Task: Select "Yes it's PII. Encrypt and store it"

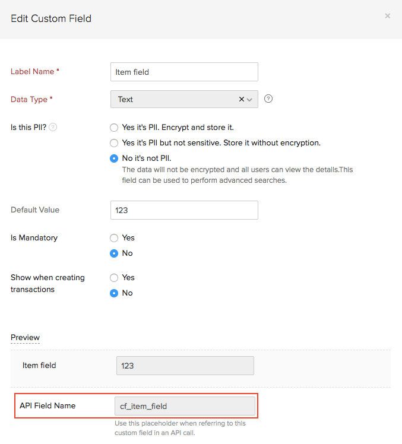Action: (x=114, y=127)
